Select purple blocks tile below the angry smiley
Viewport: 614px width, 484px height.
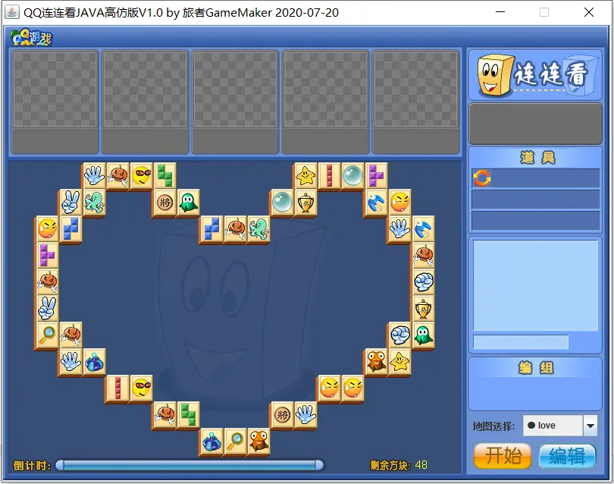tap(47, 255)
